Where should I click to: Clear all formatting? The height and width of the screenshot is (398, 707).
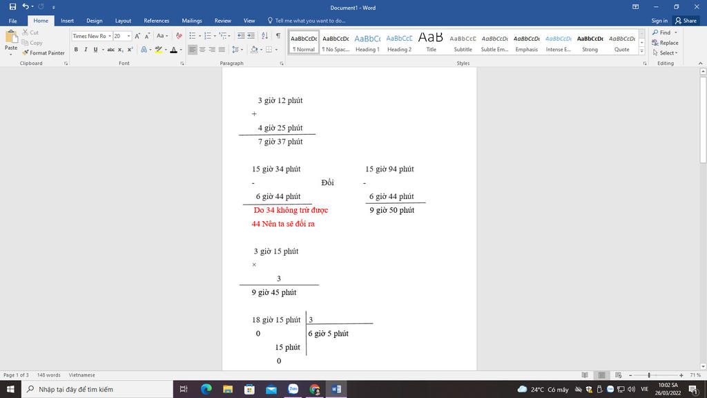[179, 36]
